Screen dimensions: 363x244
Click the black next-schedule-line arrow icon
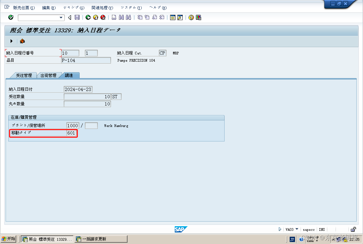11,41
